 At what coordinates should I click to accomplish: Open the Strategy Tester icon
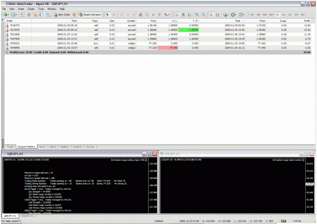(x=48, y=15)
